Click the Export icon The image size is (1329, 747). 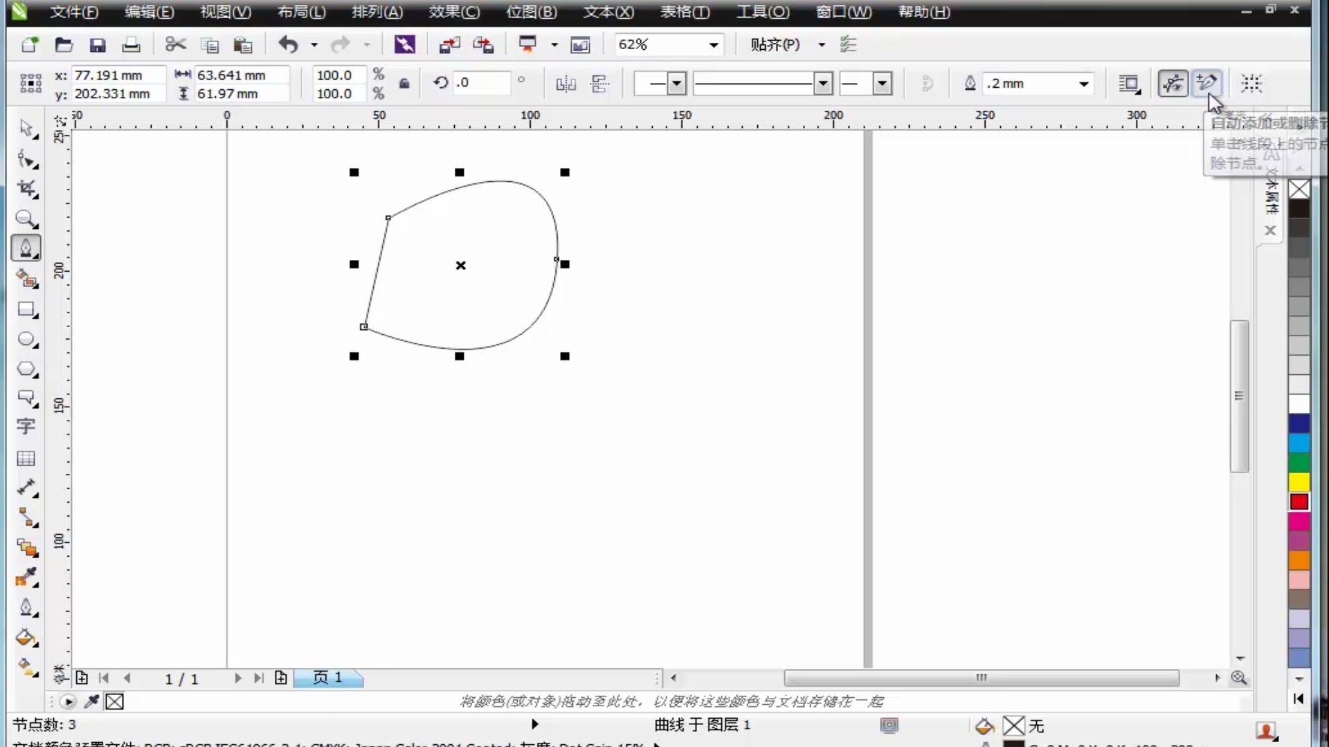coord(483,45)
